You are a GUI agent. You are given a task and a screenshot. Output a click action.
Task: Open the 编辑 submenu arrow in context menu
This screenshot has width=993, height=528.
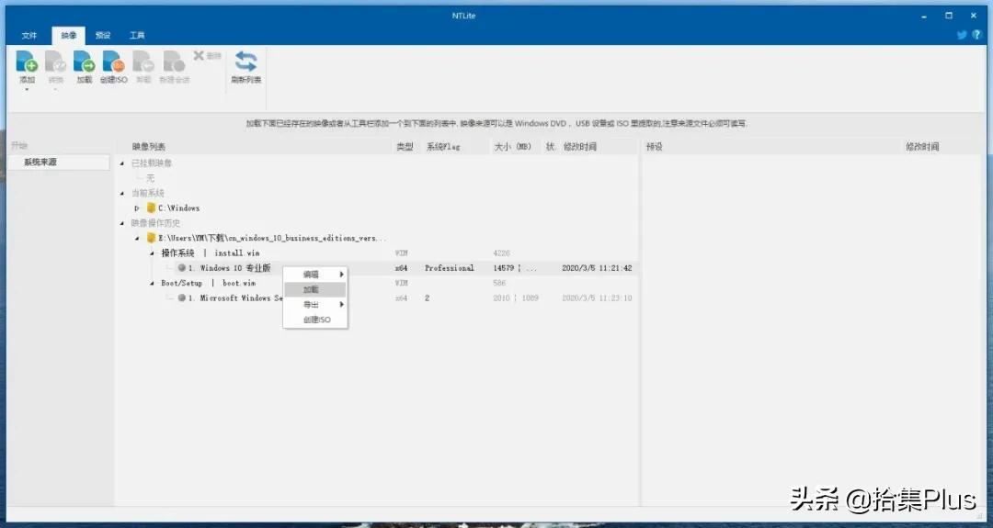coord(341,275)
